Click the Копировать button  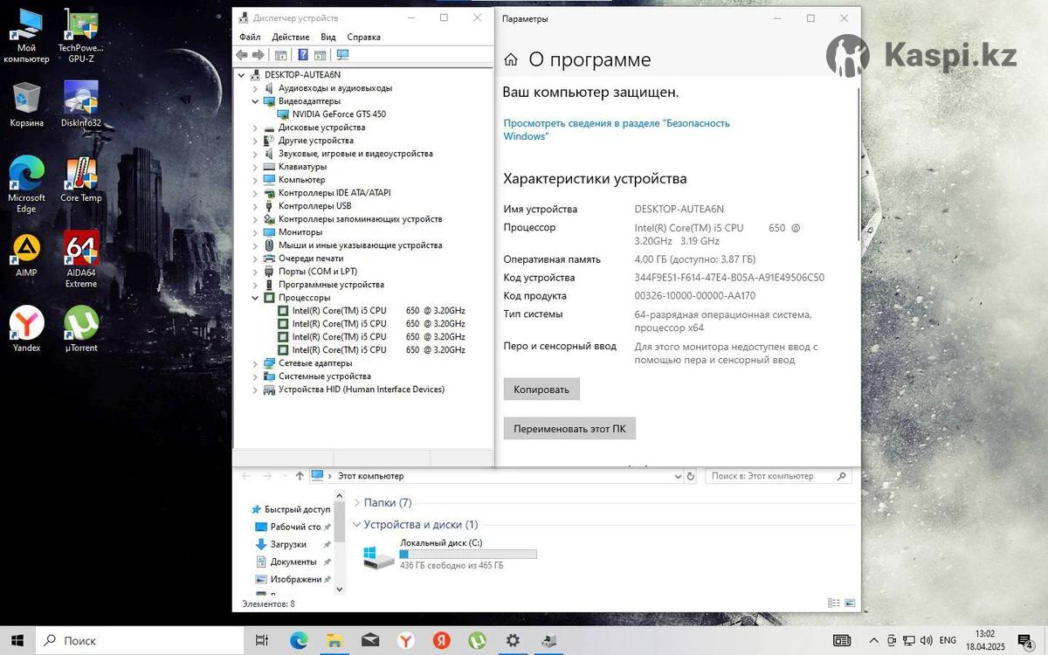point(541,390)
